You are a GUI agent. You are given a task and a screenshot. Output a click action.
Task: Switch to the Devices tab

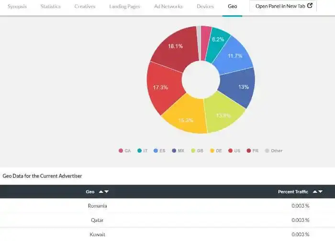pos(205,7)
